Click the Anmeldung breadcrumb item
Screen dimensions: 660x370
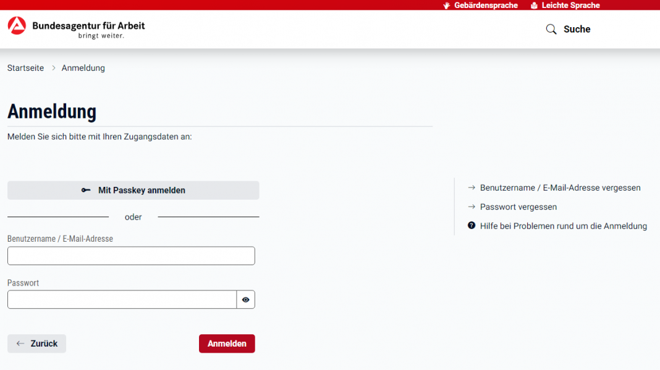pos(83,68)
